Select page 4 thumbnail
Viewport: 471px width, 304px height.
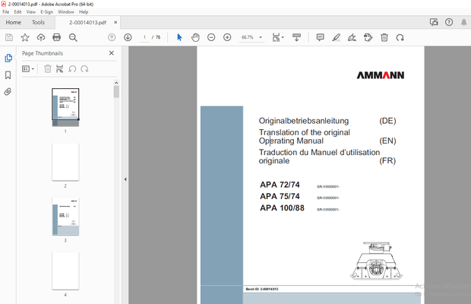pos(65,271)
